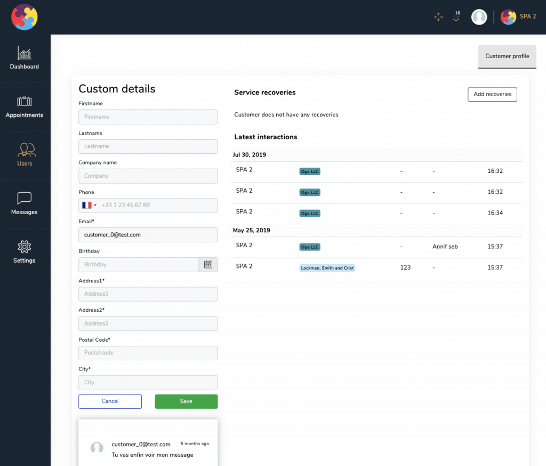Go to Appointments via briefcase icon
Screen dimensions: 546x466
(x=25, y=101)
